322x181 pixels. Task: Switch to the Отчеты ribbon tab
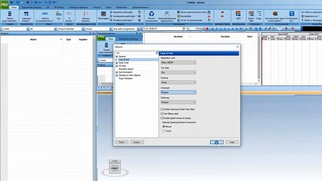pos(97,8)
